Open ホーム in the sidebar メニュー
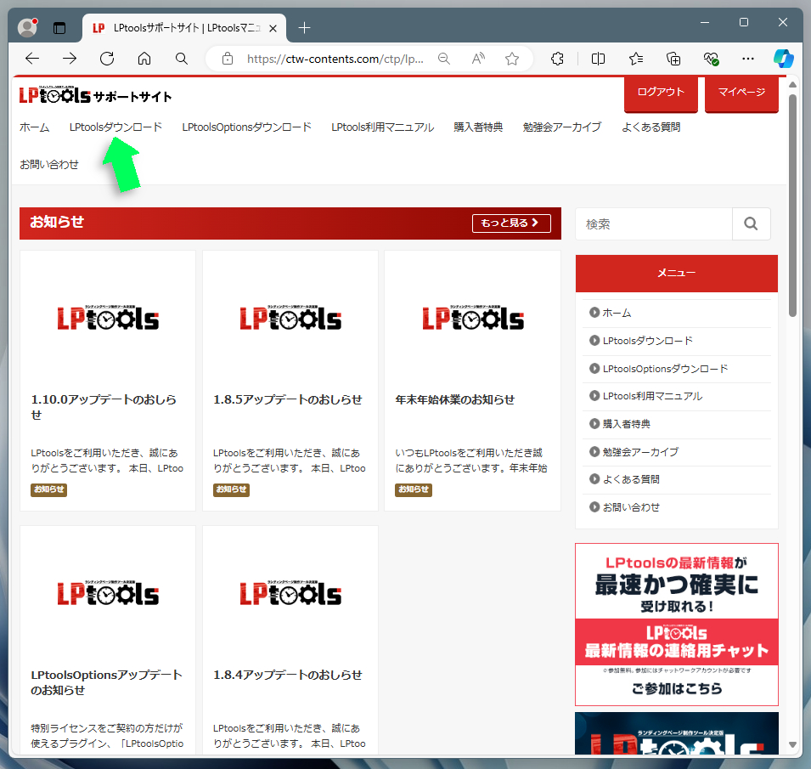The height and width of the screenshot is (769, 811). pos(617,313)
